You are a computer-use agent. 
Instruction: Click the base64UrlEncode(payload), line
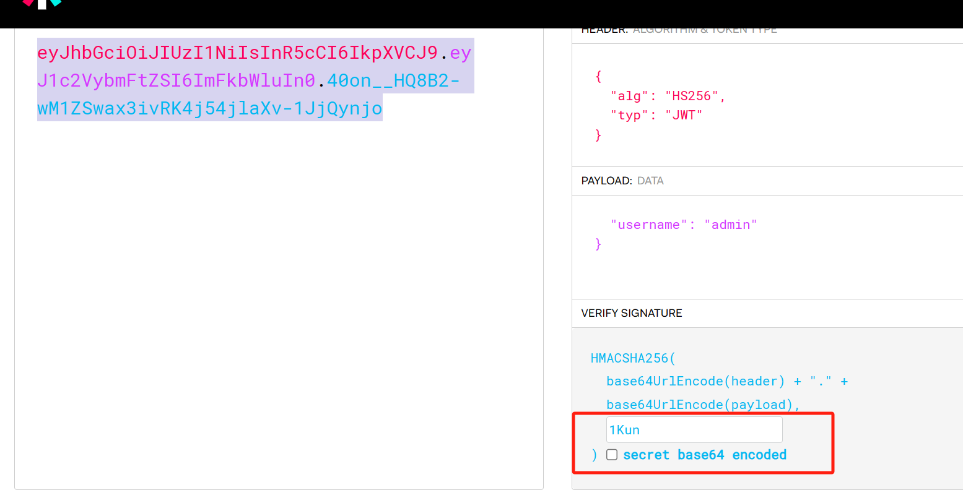703,405
